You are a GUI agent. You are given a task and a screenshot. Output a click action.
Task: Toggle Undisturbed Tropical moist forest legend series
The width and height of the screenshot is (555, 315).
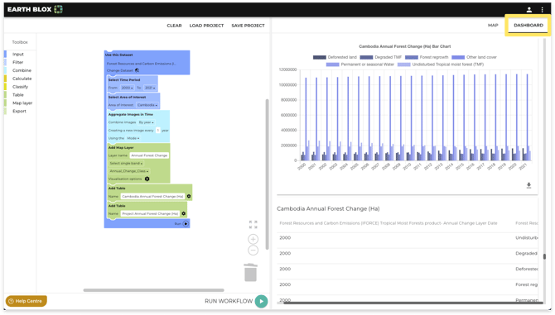click(x=441, y=64)
